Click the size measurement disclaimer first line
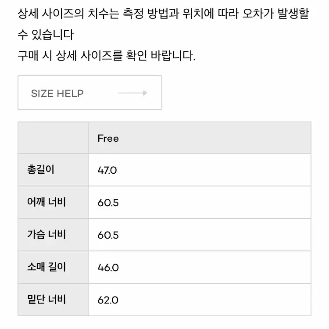The width and height of the screenshot is (329, 329). tap(163, 14)
